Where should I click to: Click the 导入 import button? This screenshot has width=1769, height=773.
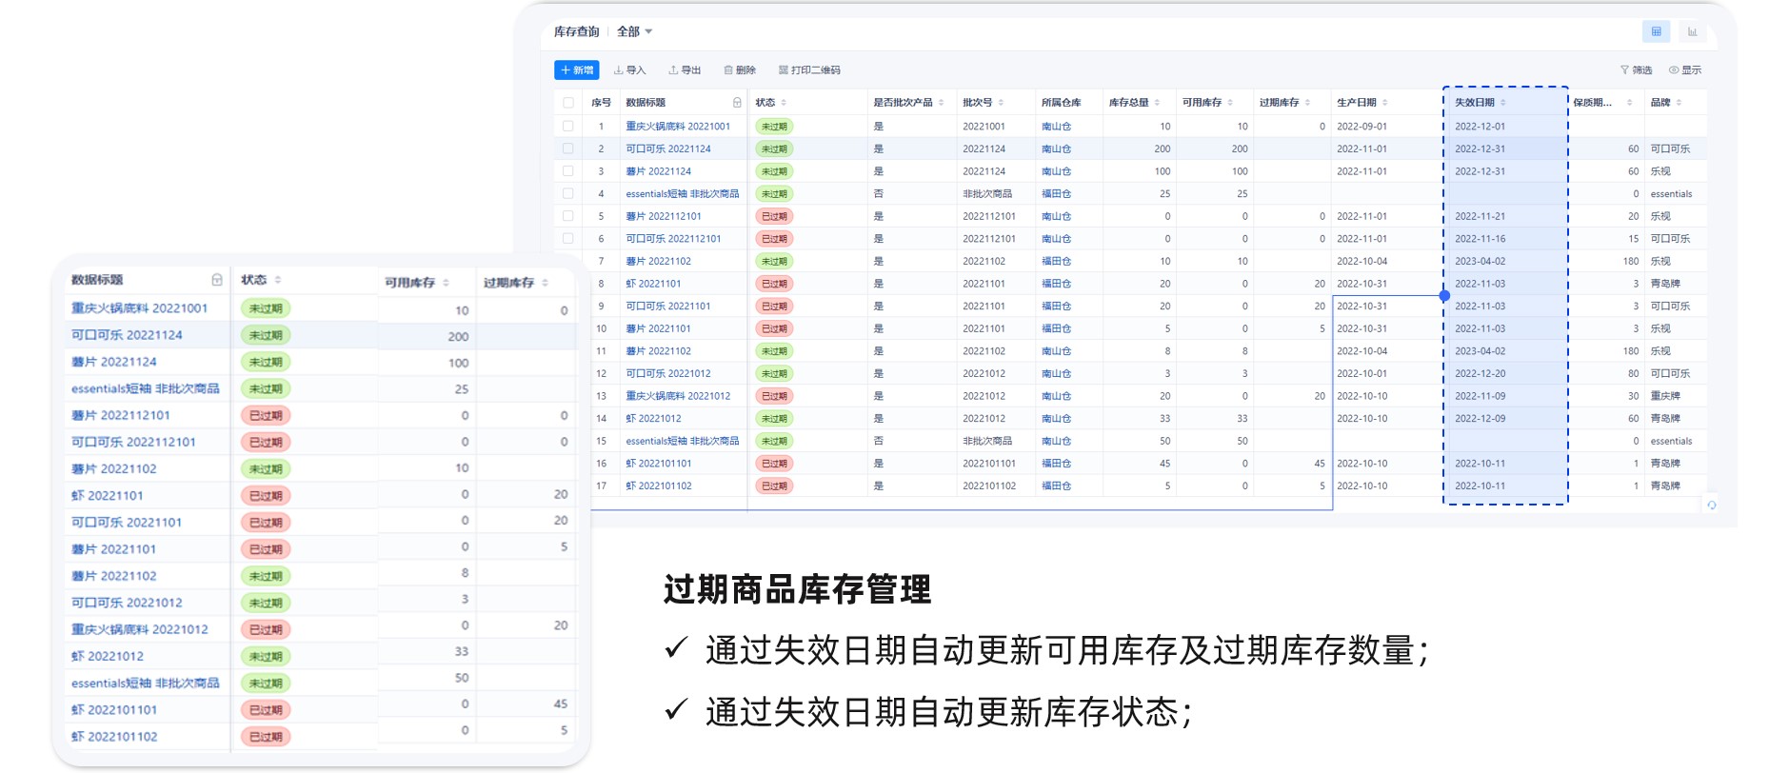click(630, 70)
